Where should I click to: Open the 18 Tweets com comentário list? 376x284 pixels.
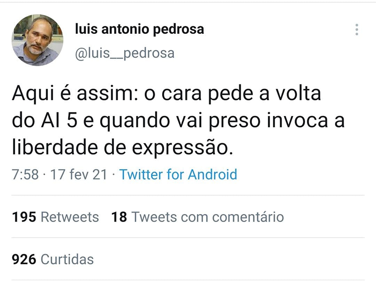pos(197,217)
